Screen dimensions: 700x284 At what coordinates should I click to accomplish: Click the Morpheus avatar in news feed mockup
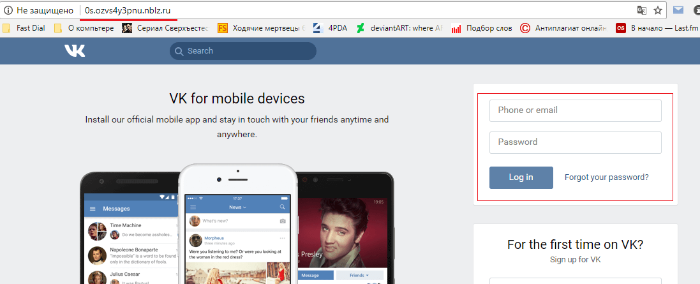point(195,240)
